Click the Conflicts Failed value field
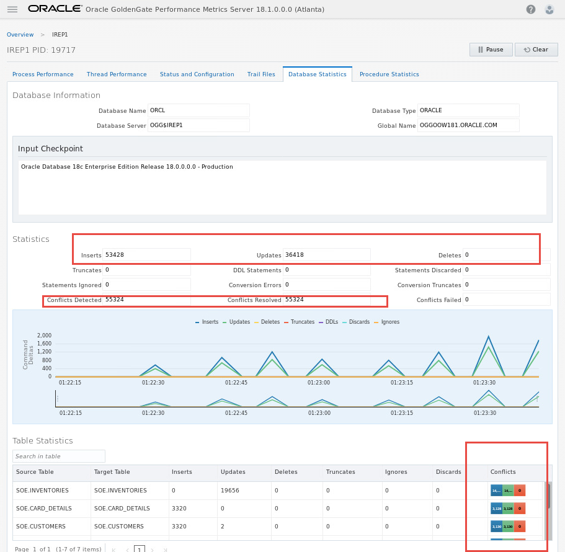The width and height of the screenshot is (565, 552). 506,300
